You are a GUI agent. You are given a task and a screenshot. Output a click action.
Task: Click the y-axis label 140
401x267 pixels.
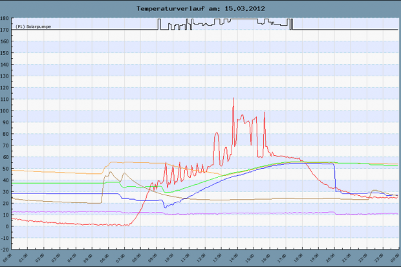click(5, 65)
